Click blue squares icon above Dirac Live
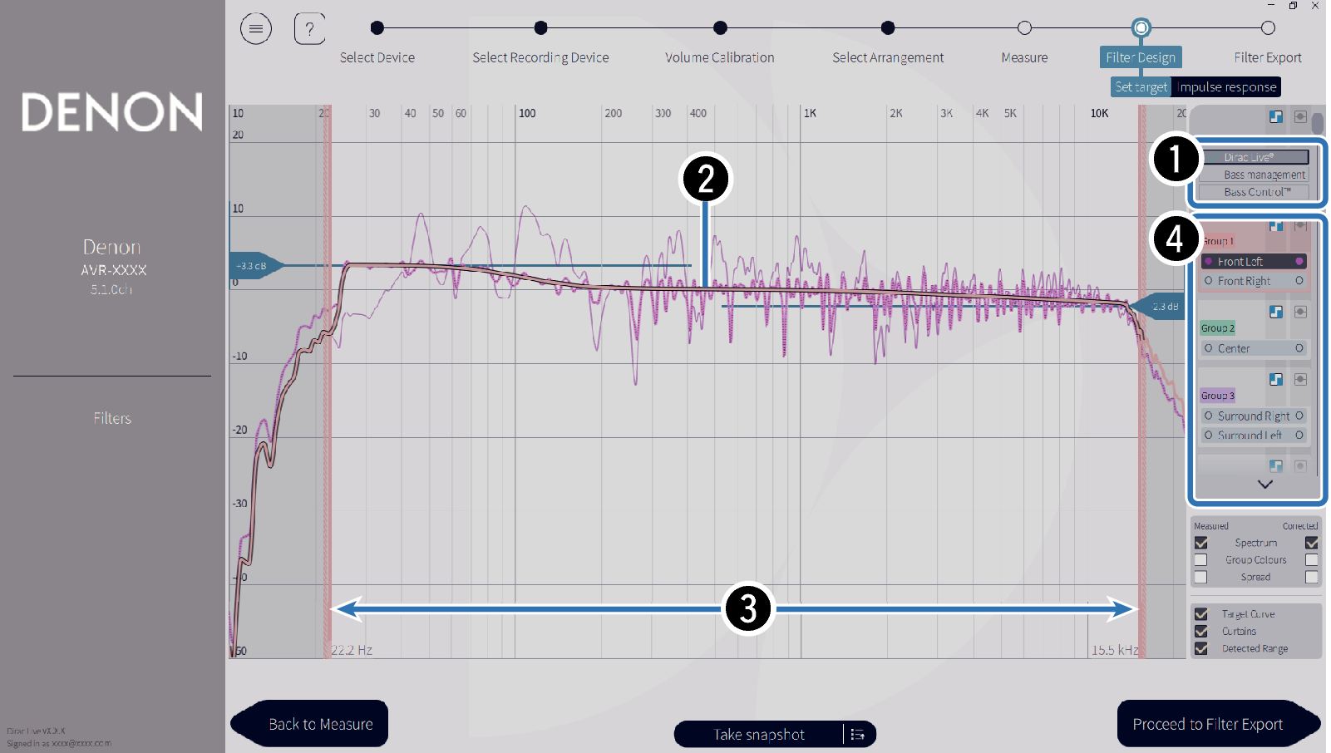Image resolution: width=1331 pixels, height=753 pixels. (x=1276, y=117)
